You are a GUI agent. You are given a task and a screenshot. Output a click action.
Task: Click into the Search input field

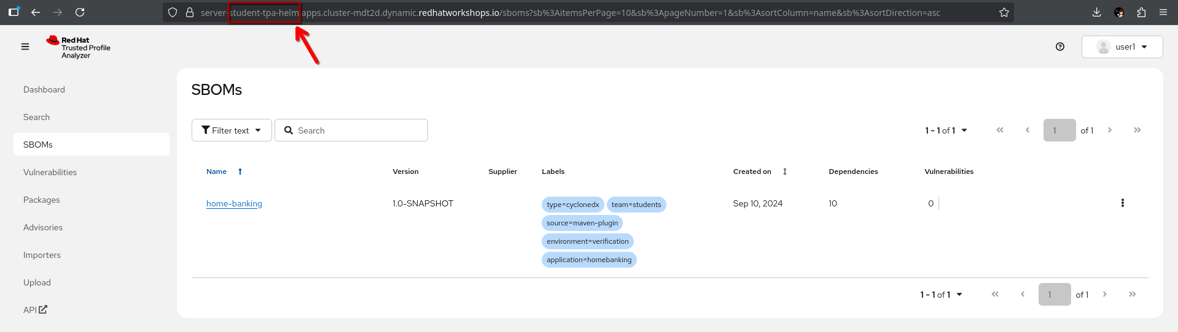point(359,130)
